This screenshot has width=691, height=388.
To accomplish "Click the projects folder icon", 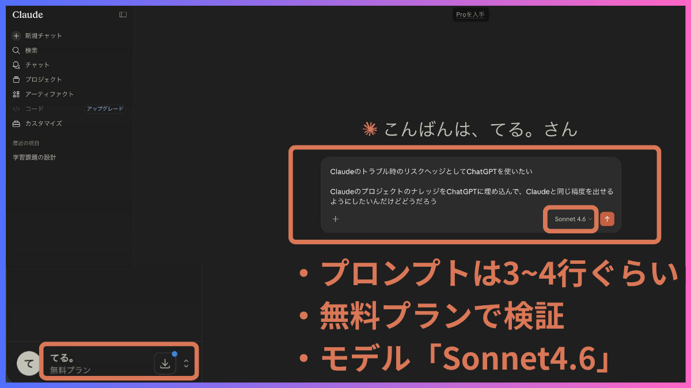I will pyautogui.click(x=16, y=79).
